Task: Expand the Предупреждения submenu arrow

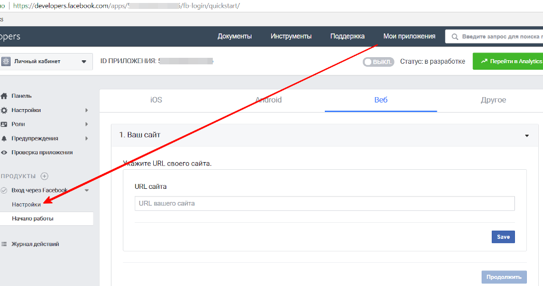Action: tap(86, 138)
